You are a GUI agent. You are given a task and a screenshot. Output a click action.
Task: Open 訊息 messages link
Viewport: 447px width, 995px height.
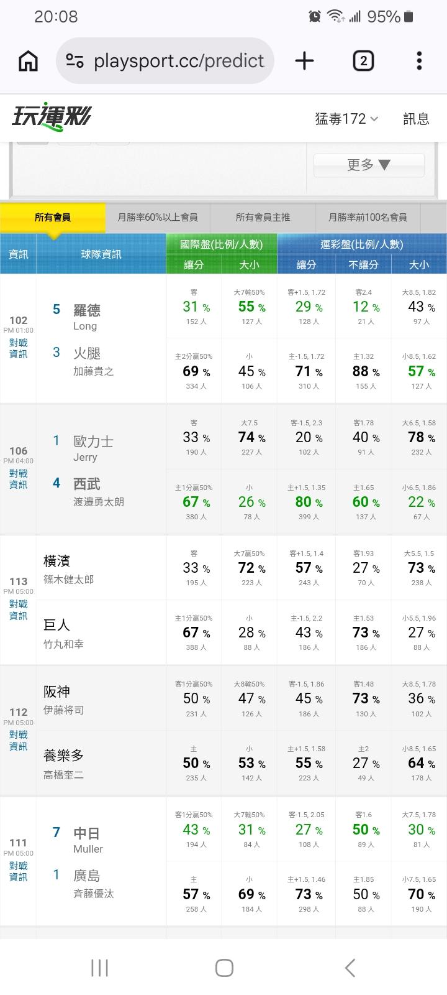[416, 119]
